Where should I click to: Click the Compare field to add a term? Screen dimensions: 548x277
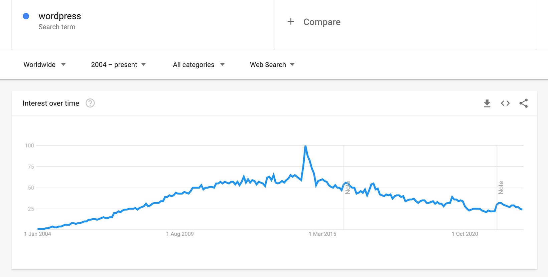tap(322, 22)
